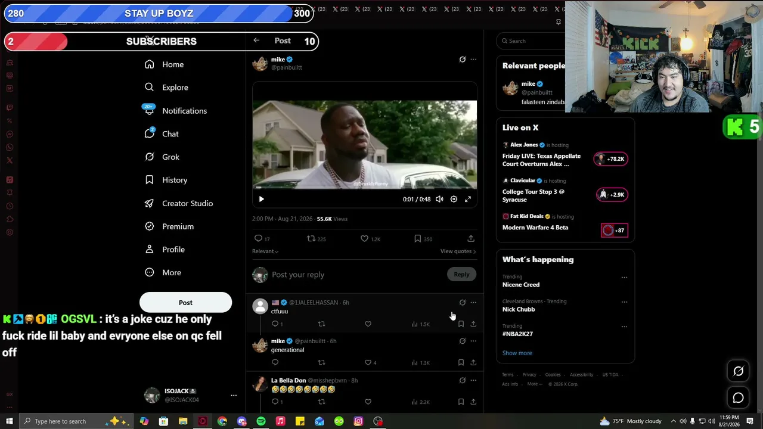Open the floating Grok button at page corner
The height and width of the screenshot is (429, 763).
click(738, 371)
